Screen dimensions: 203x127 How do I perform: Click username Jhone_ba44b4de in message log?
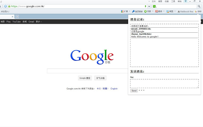(141, 34)
